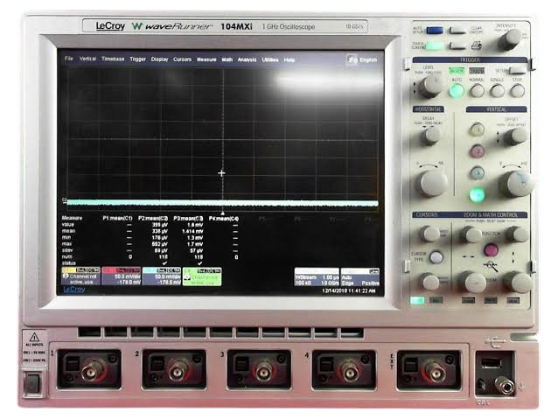The width and height of the screenshot is (558, 420).
Task: Push the left Zoom knob
Action: 474,282
